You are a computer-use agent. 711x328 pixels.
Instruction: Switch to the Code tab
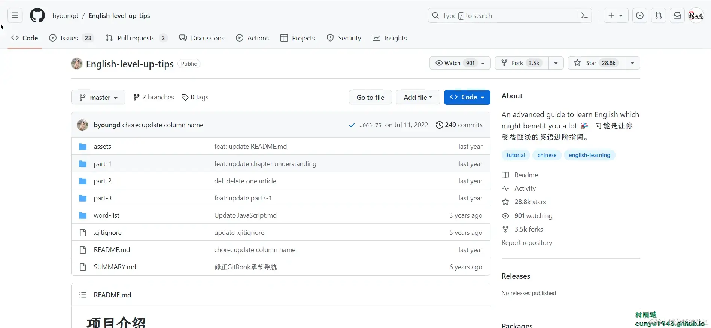tap(25, 38)
